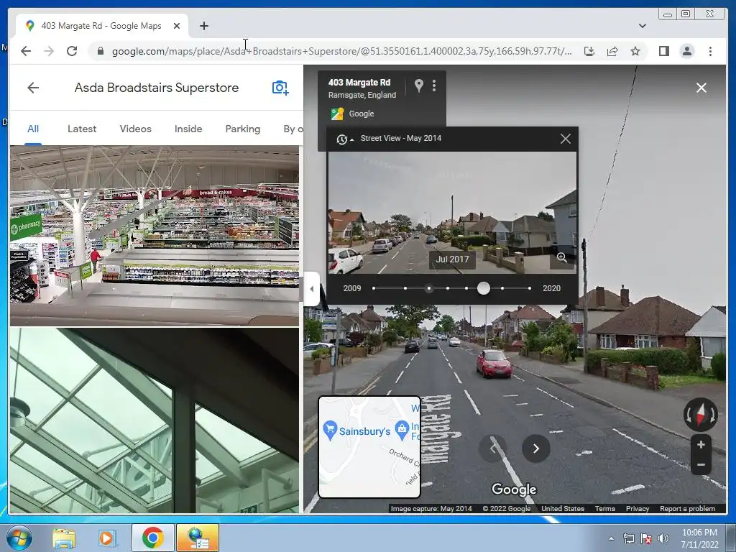Click the address bar URL
Screen dimensions: 736x552
pos(341,51)
